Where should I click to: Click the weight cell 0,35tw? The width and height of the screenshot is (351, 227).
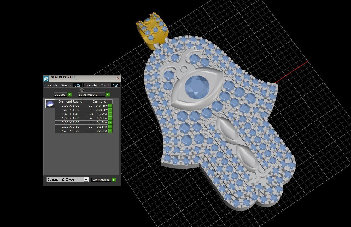coord(102,127)
